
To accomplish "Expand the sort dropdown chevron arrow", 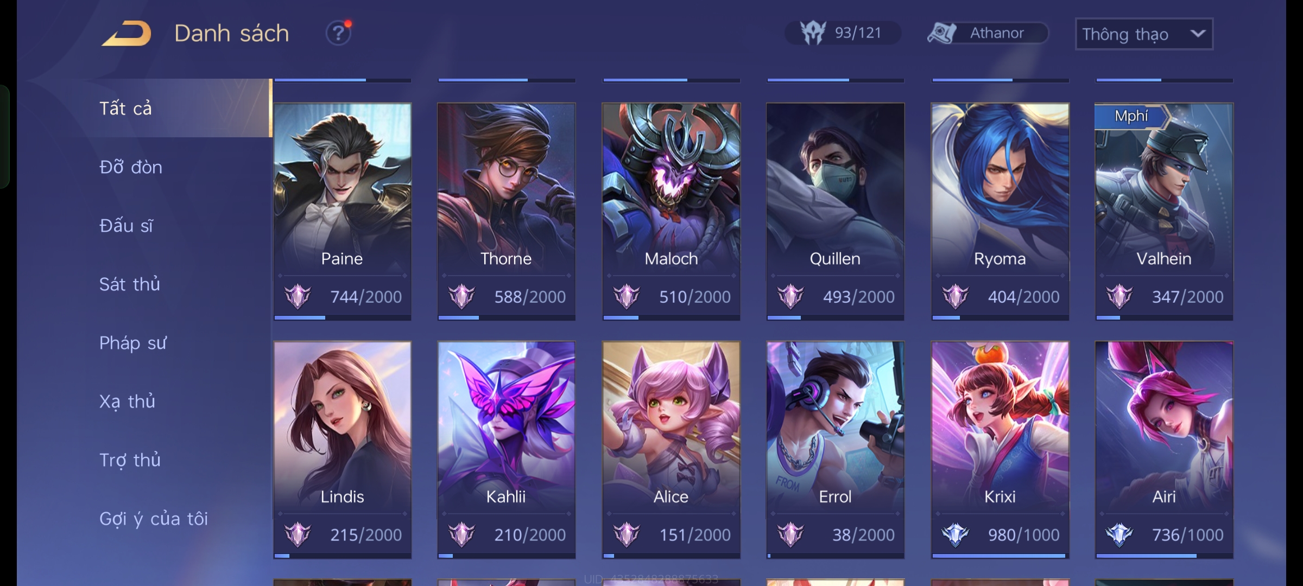I will tap(1198, 34).
